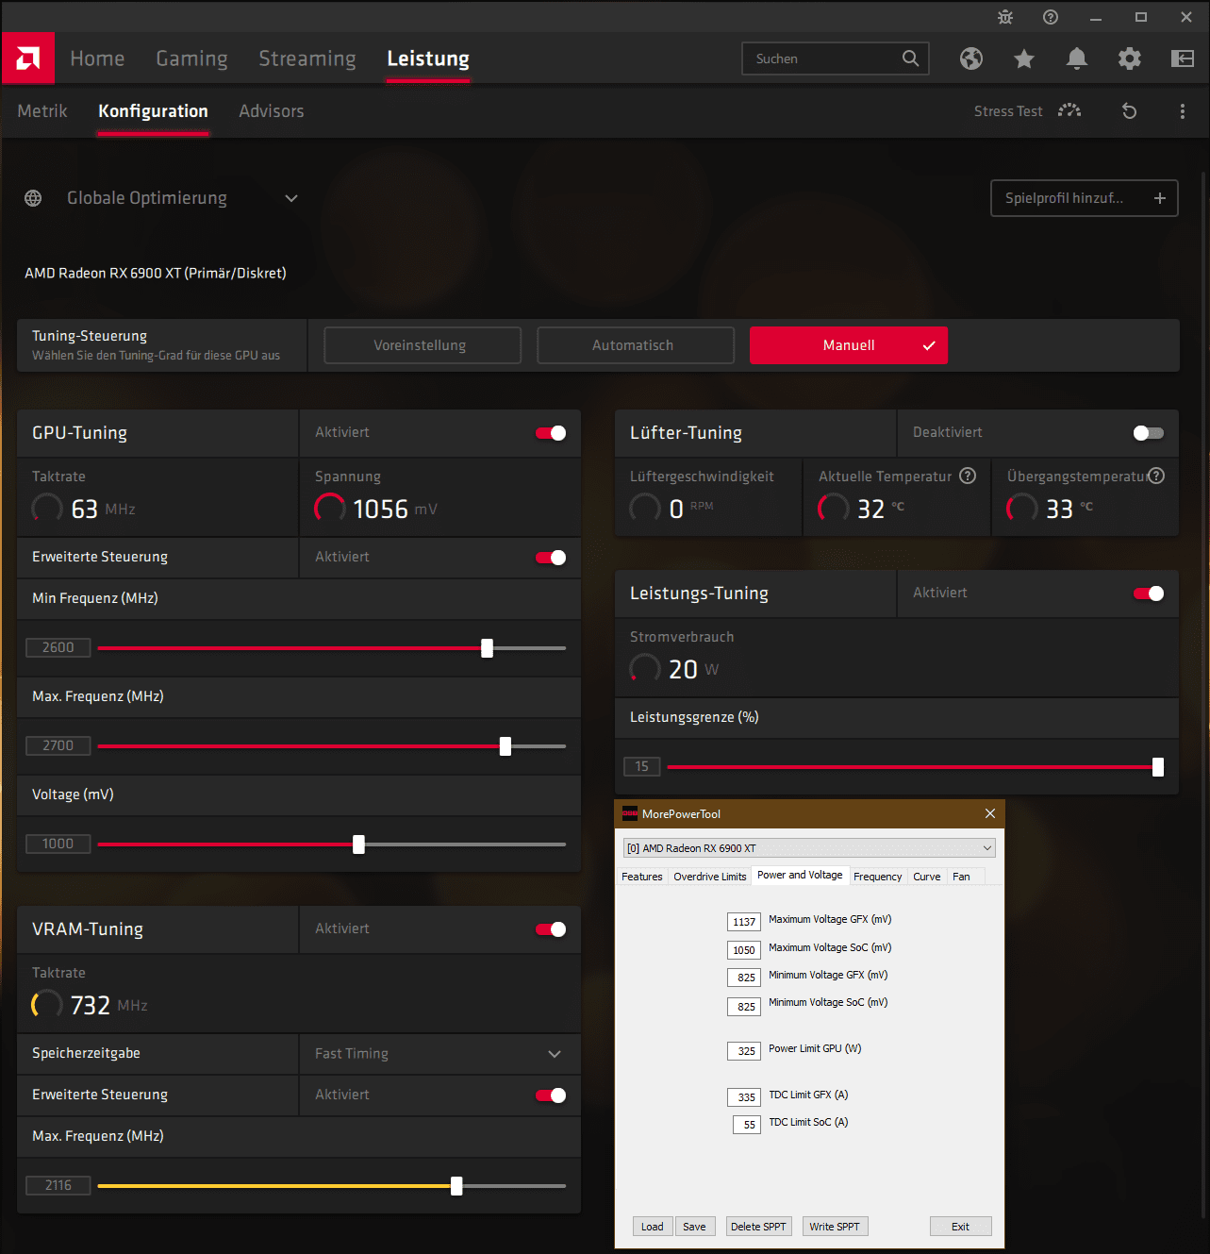Select Manuell tuning mode
The height and width of the screenshot is (1254, 1210).
pyautogui.click(x=849, y=345)
